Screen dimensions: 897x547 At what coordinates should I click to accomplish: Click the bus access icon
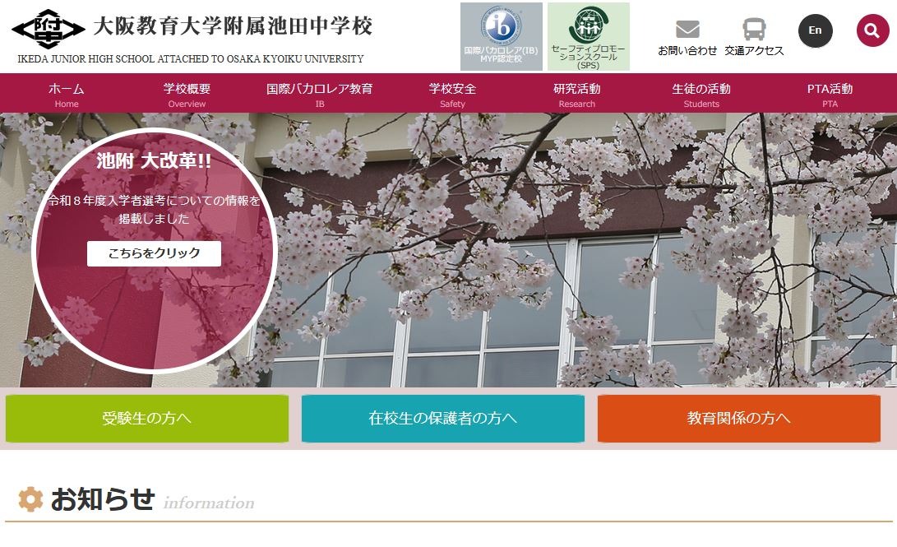tap(754, 29)
